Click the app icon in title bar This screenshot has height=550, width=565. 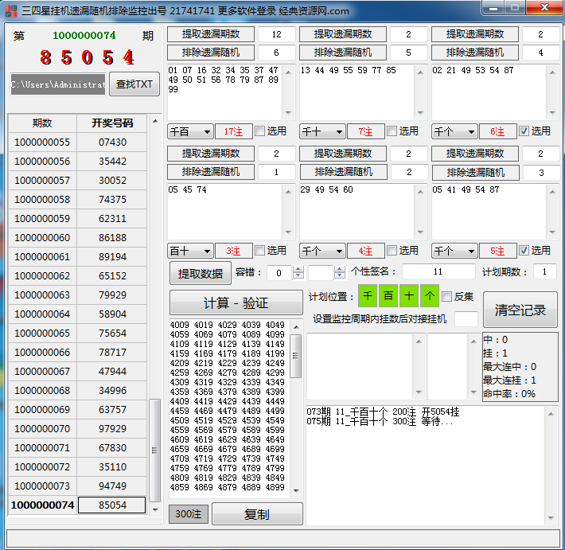pos(11,11)
